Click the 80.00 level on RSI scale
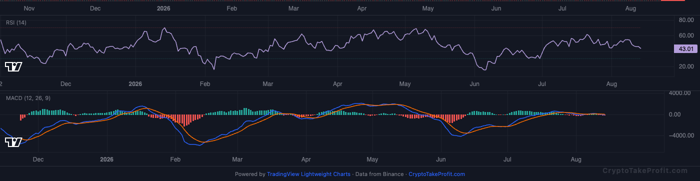The width and height of the screenshot is (700, 181). tap(685, 20)
